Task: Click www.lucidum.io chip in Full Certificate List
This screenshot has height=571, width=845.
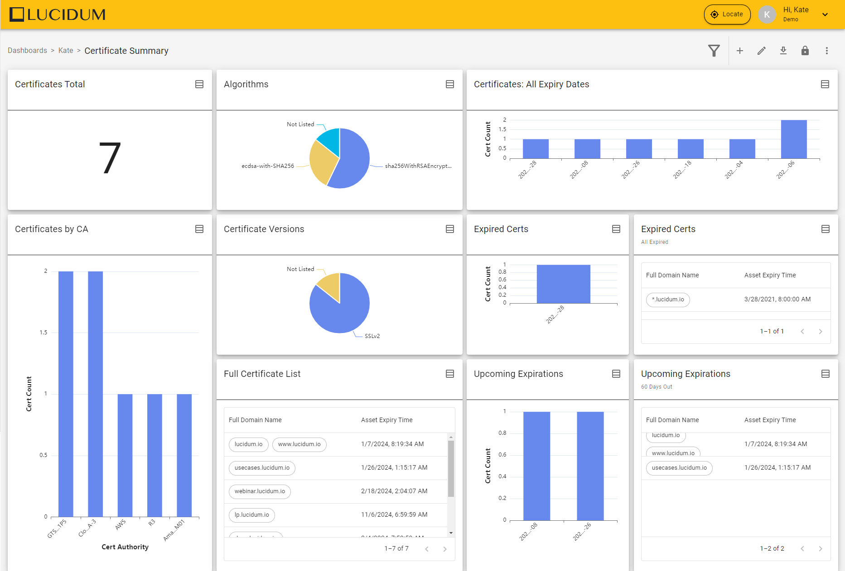Action: (299, 444)
